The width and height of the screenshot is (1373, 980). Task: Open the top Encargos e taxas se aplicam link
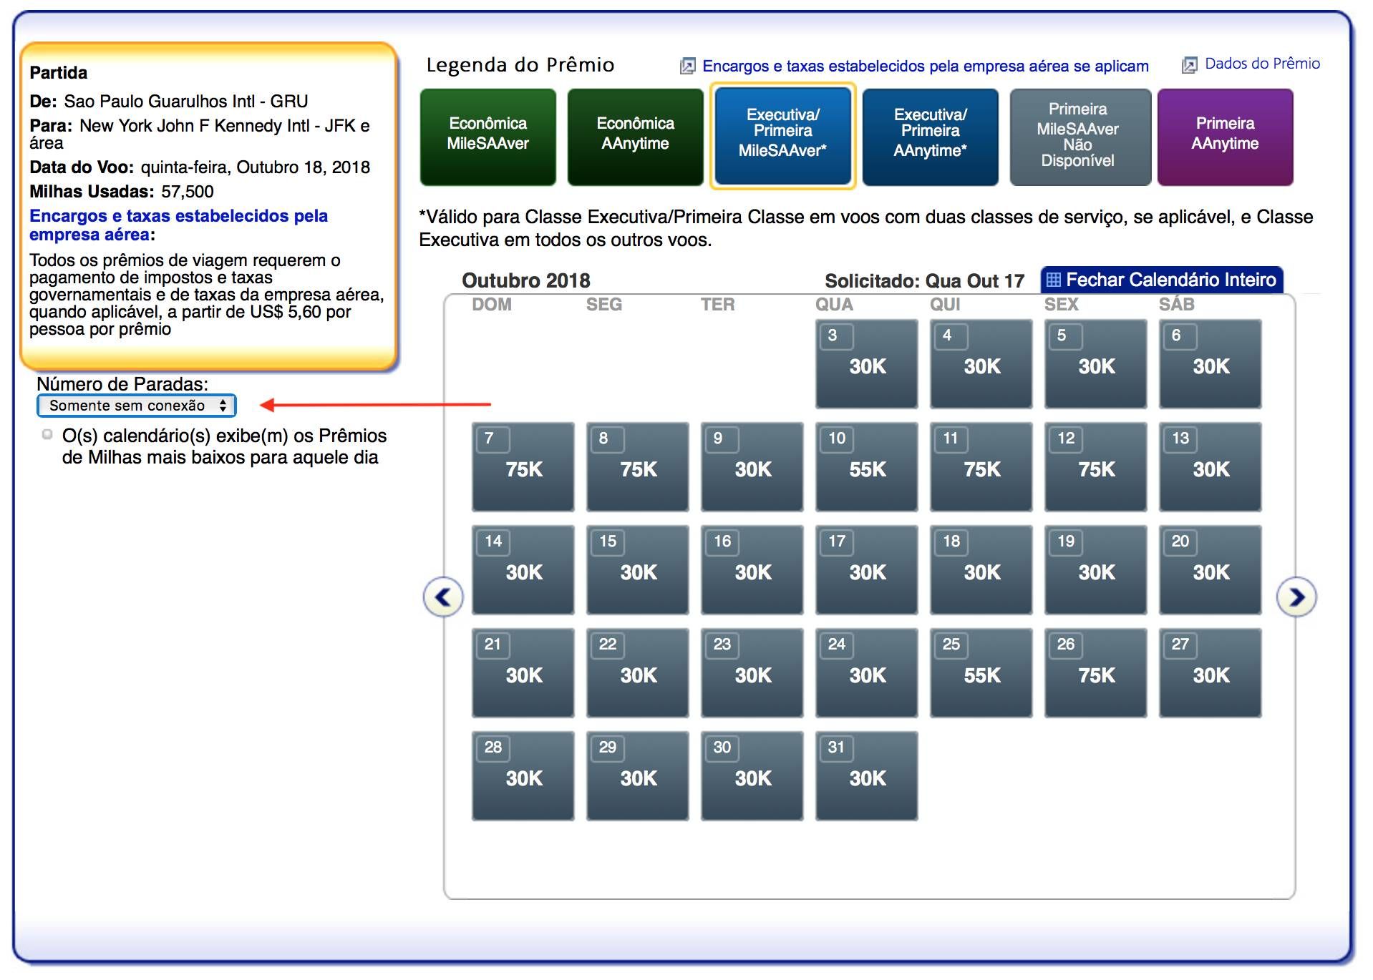pos(926,67)
